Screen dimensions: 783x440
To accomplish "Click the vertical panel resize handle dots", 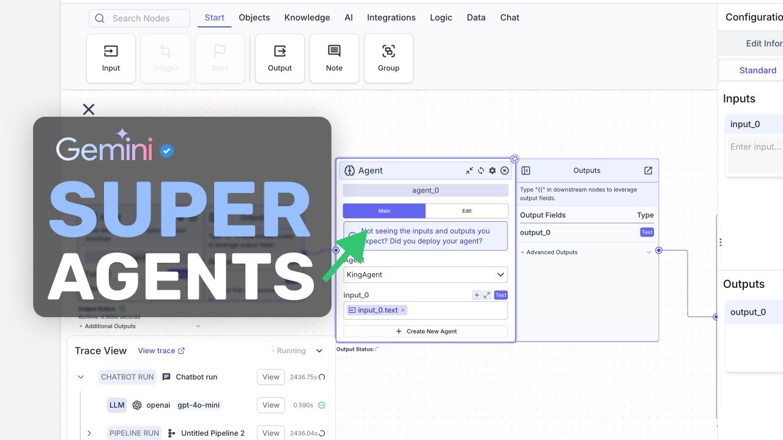I will [721, 242].
